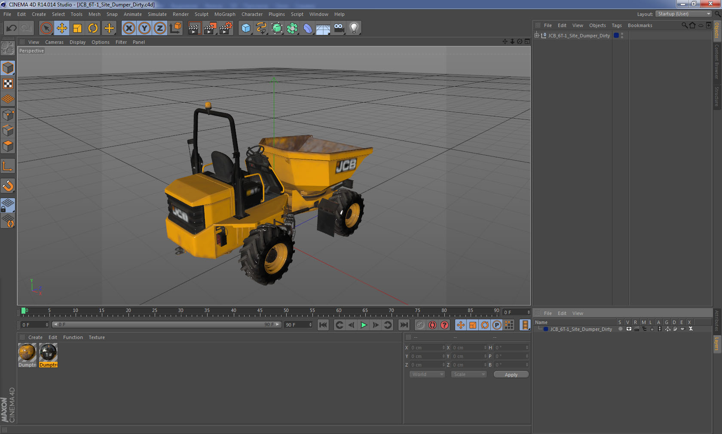This screenshot has width=722, height=434.
Task: Select the first Dumptri material thumbnail
Action: coord(27,352)
